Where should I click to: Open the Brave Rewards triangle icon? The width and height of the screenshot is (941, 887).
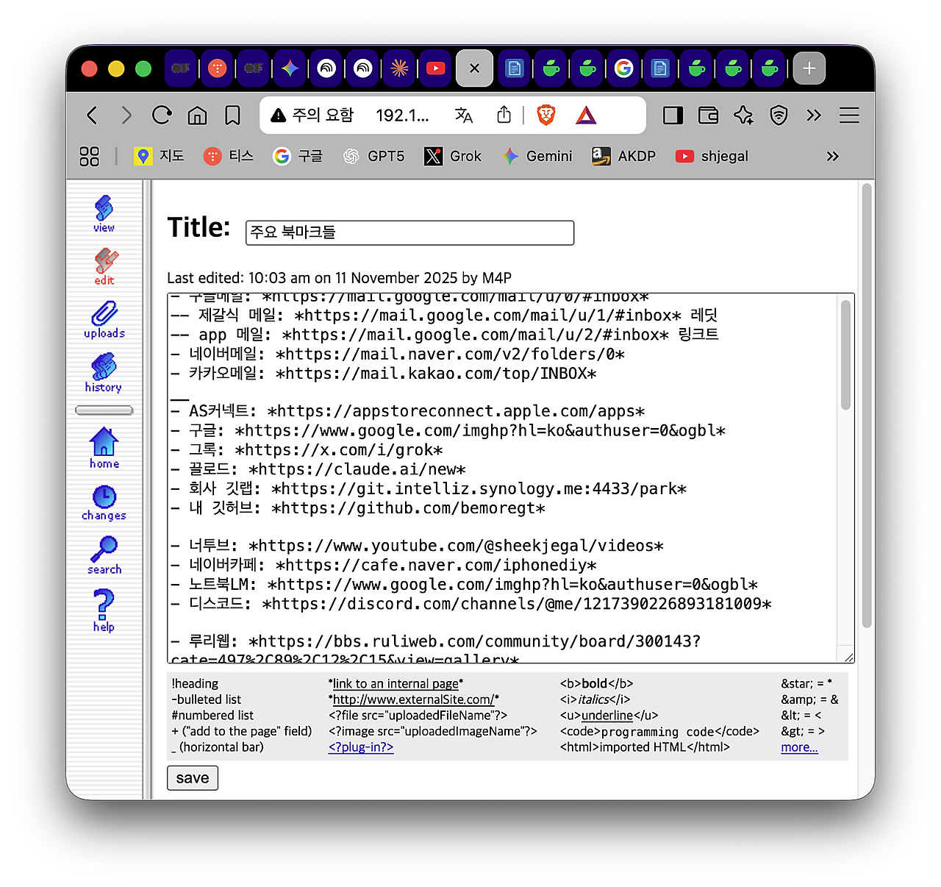click(x=586, y=115)
